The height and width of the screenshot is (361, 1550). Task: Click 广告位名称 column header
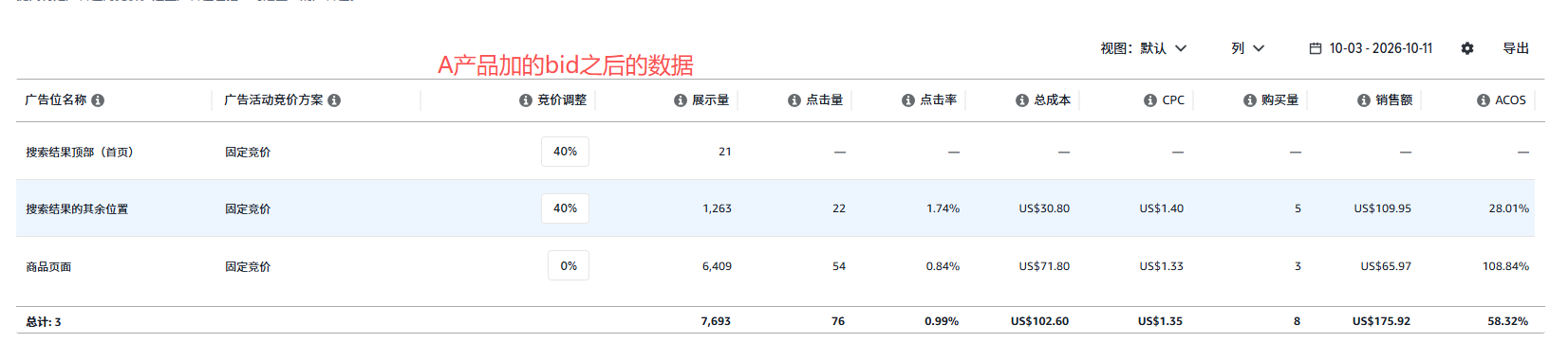pyautogui.click(x=56, y=100)
